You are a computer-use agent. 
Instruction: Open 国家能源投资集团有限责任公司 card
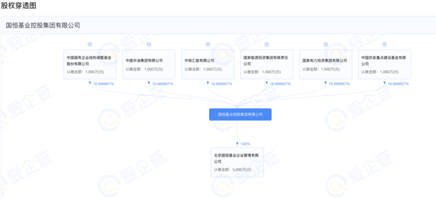(x=266, y=64)
